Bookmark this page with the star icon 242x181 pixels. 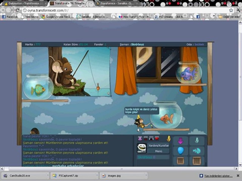[x=231, y=10]
